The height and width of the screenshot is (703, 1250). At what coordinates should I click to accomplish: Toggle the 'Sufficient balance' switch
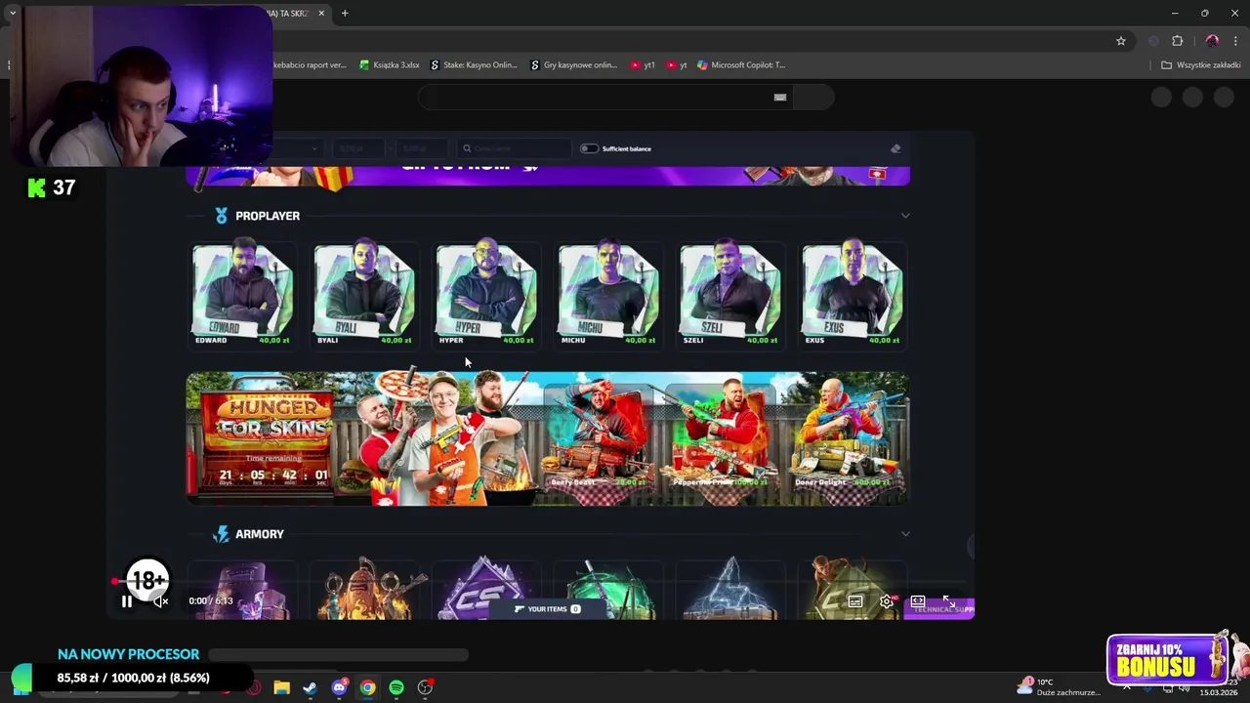coord(589,148)
